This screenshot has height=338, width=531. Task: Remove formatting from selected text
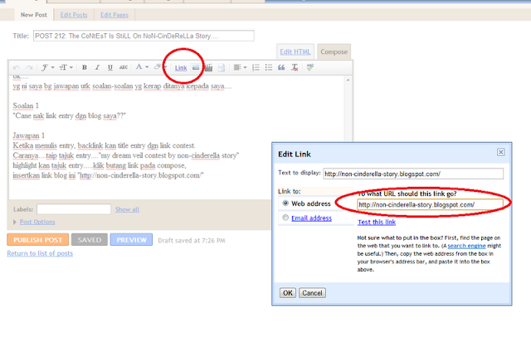pos(295,67)
